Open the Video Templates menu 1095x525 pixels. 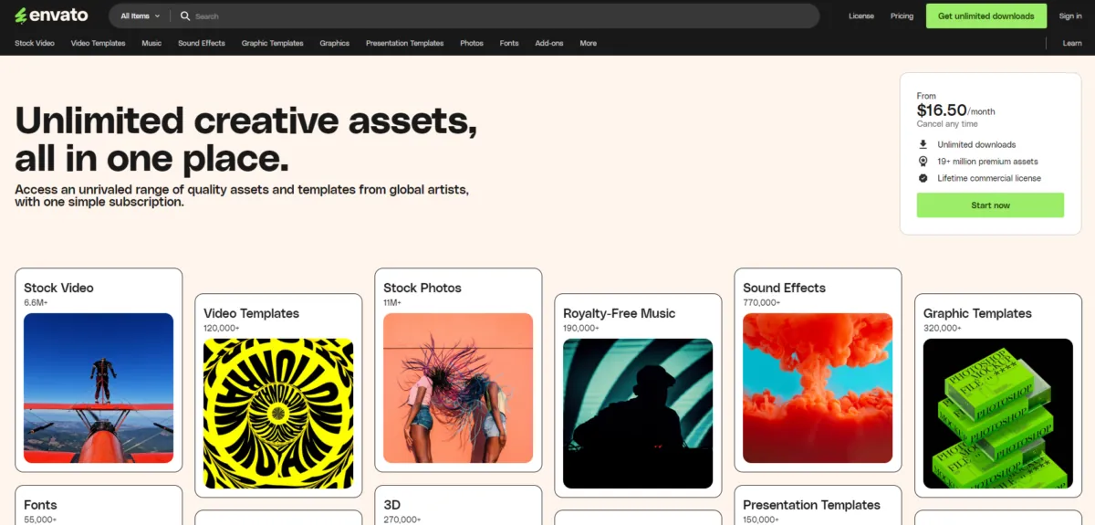(98, 43)
